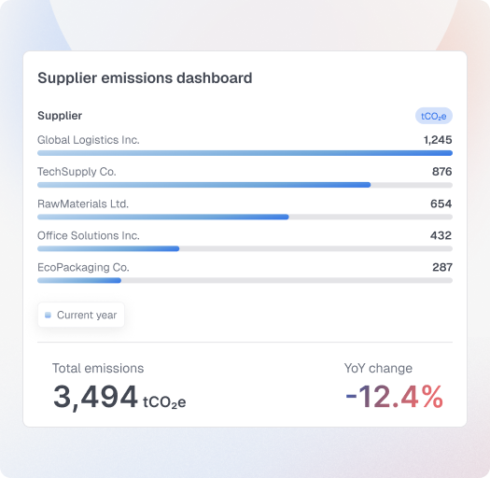Click the Global Logistics Inc. emissions bar
Viewport: 490px width, 478px height.
tap(245, 153)
